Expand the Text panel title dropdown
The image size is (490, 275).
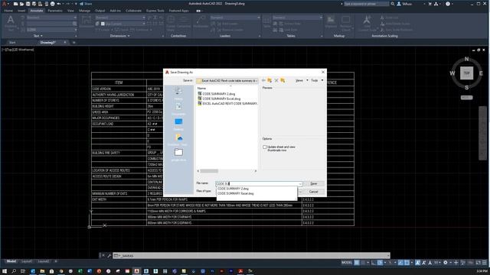pos(38,36)
